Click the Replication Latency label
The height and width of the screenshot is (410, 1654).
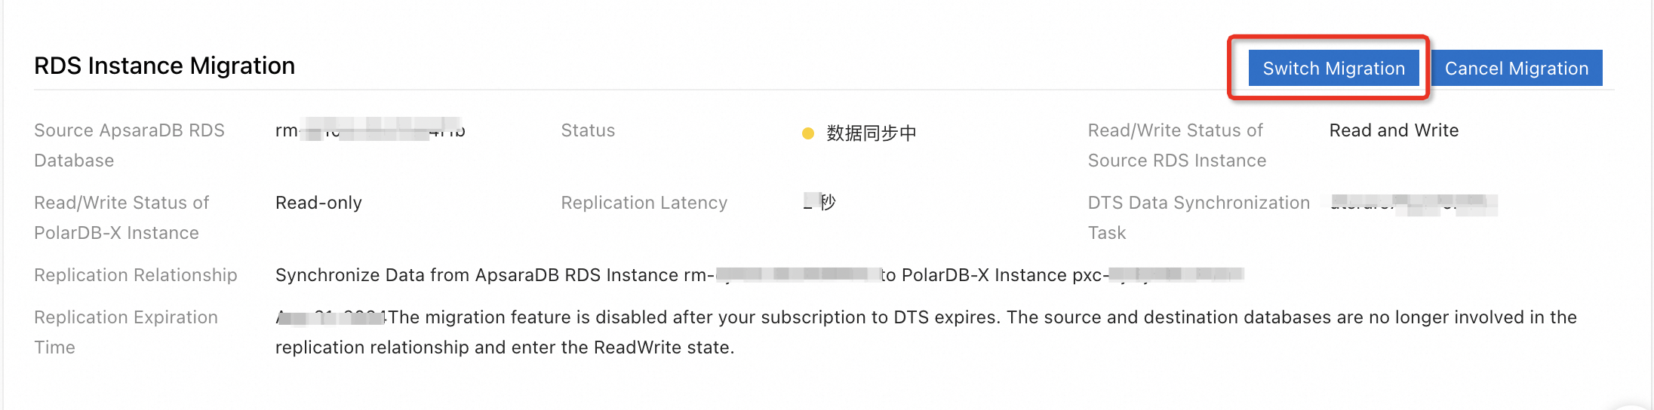click(x=644, y=203)
